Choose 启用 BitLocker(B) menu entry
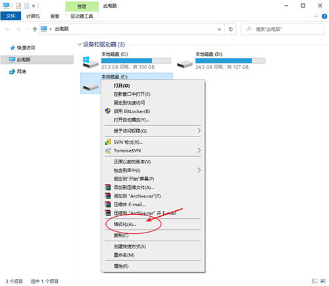The width and height of the screenshot is (329, 286). click(153, 111)
